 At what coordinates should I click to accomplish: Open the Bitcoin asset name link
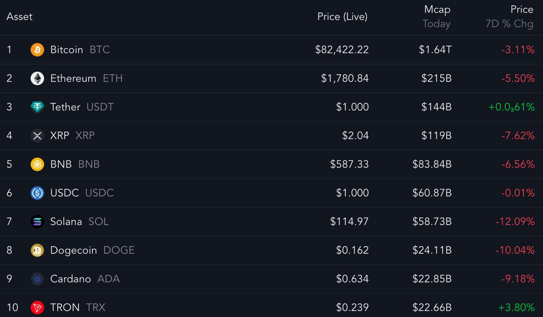click(67, 50)
